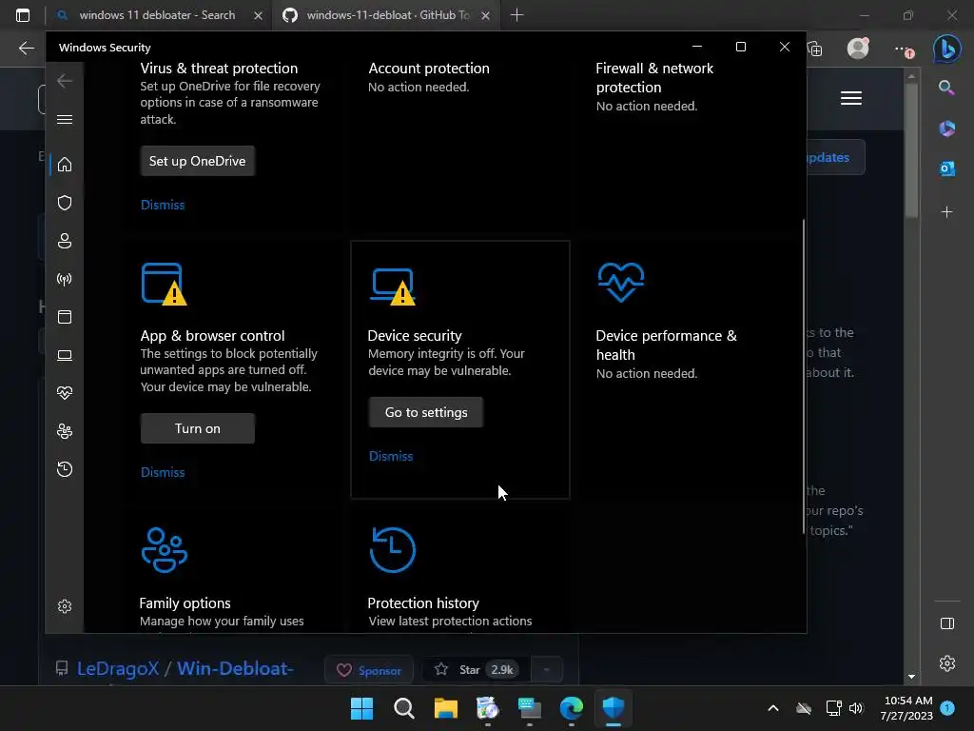Image resolution: width=974 pixels, height=731 pixels.
Task: Open taskbar Search
Action: coord(403,708)
